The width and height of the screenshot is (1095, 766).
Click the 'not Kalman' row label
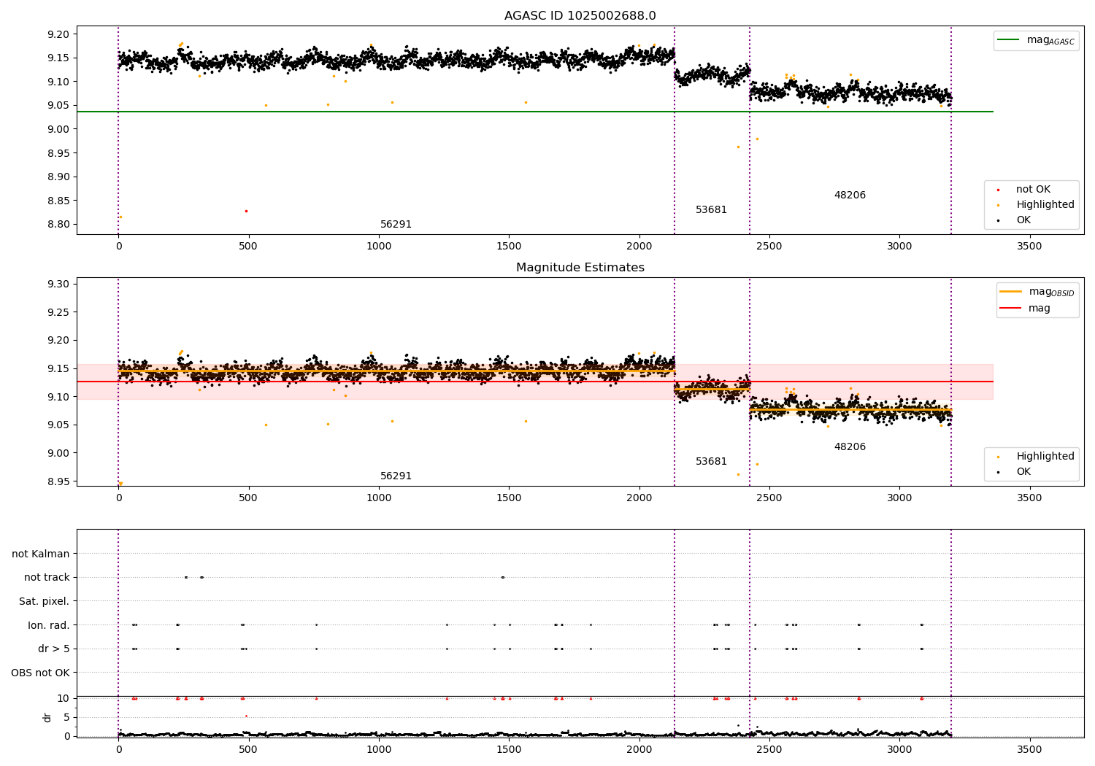(41, 554)
